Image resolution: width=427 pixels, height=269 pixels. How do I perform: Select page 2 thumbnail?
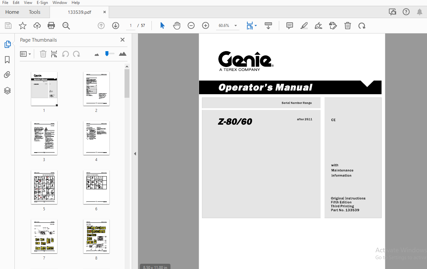pyautogui.click(x=96, y=89)
